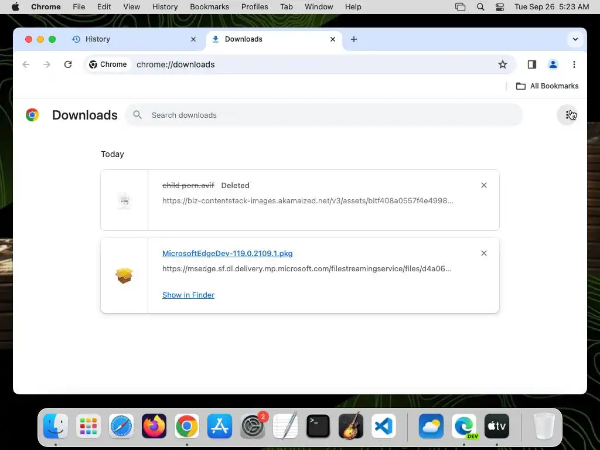Click Show in Finder link

click(188, 295)
